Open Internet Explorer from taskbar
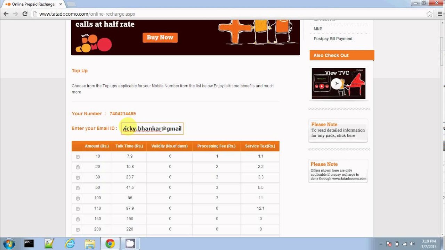Viewport: 445px width, 250px height. click(x=70, y=243)
